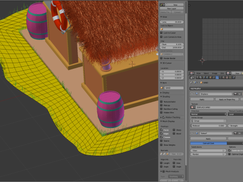This screenshot has width=243, height=182.
Task: Select the Catmull-Clark subdivision tab
Action: (209, 143)
